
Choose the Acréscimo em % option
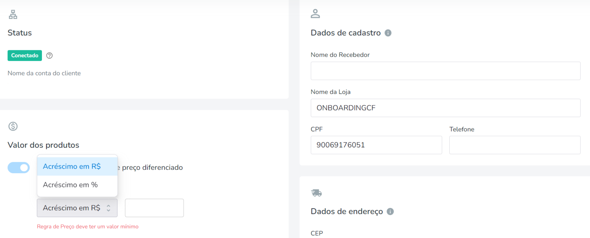77,185
